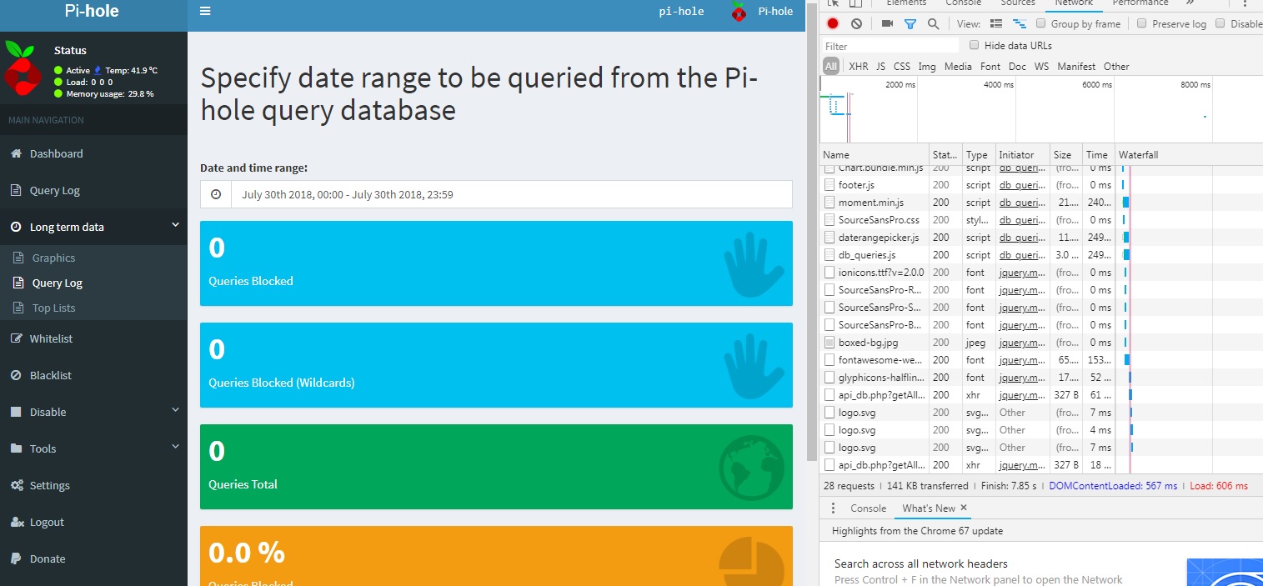
Task: Click the date and time range field
Action: coord(496,194)
